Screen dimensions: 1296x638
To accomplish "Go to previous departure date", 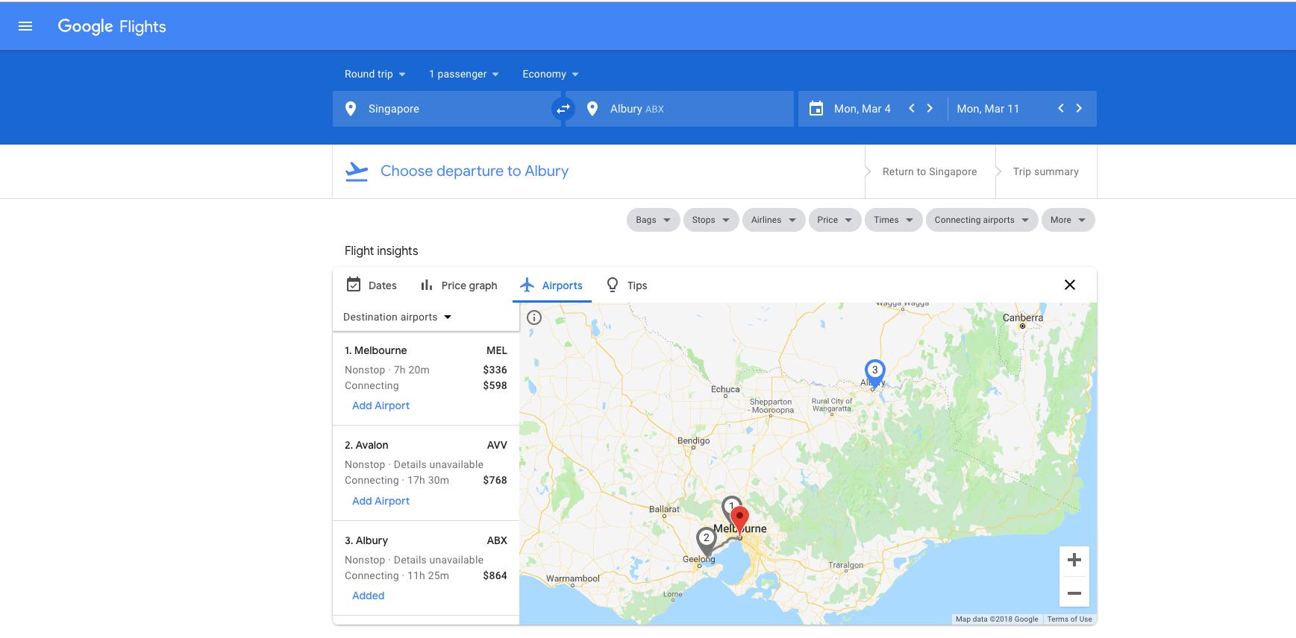I will pos(911,108).
